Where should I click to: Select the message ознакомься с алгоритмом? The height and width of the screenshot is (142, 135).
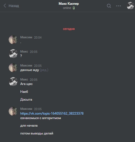point(41,118)
